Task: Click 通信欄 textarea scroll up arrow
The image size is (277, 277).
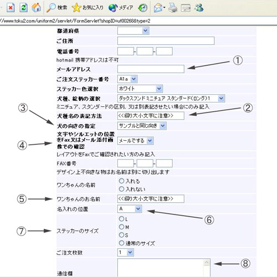Action: (207, 263)
